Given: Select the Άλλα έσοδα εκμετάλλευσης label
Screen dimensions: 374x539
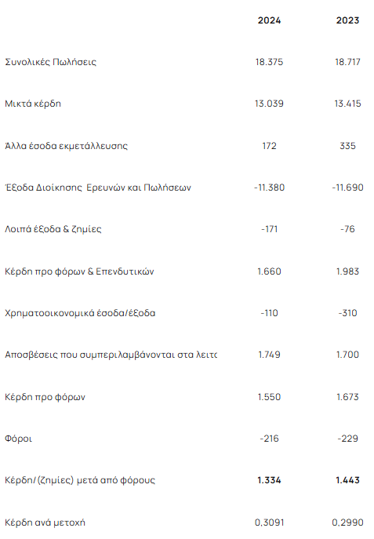Looking at the screenshot, I should tap(67, 146).
